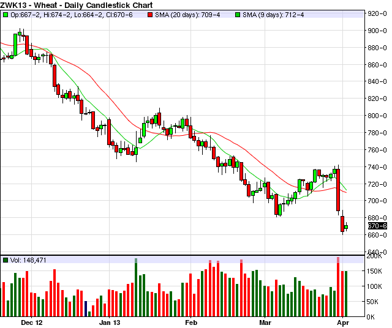Click the green SMA 9 days swatch

[238, 15]
